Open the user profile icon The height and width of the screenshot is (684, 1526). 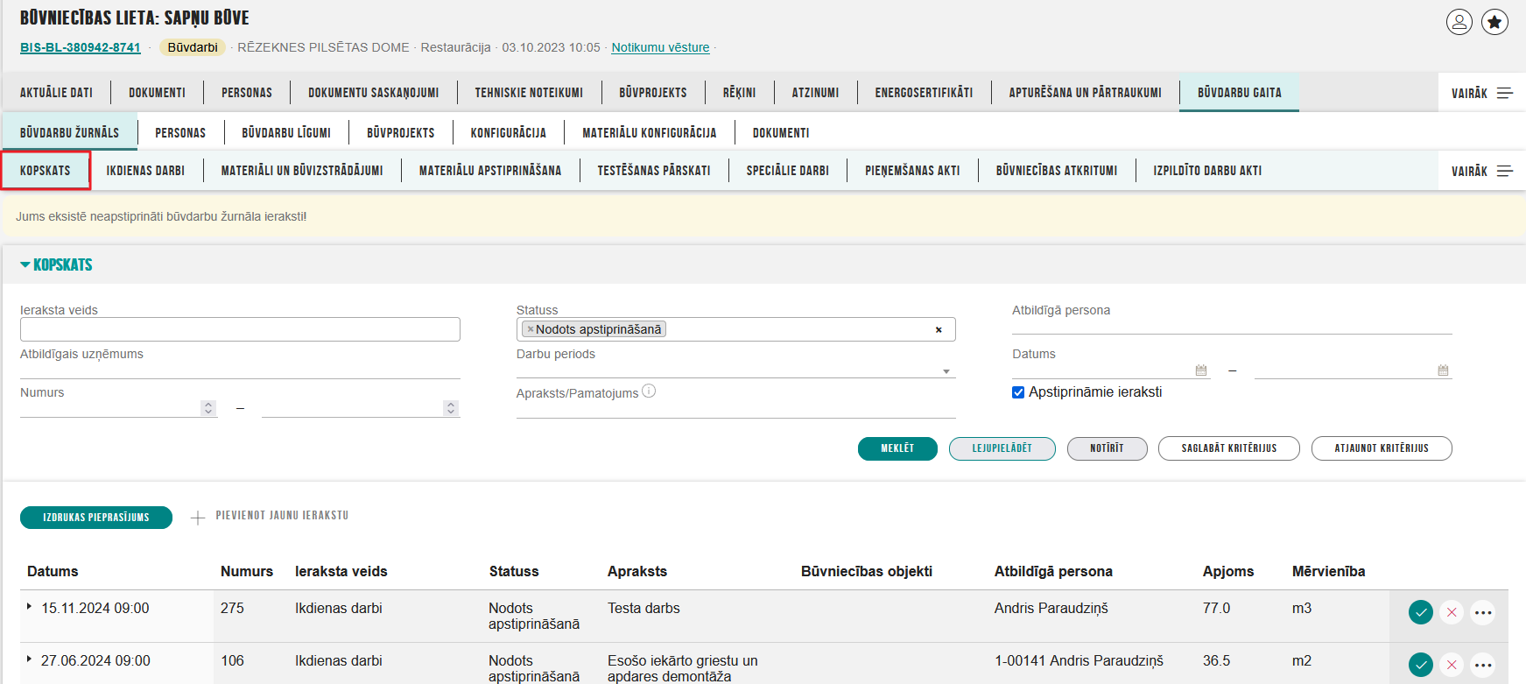coord(1459,22)
